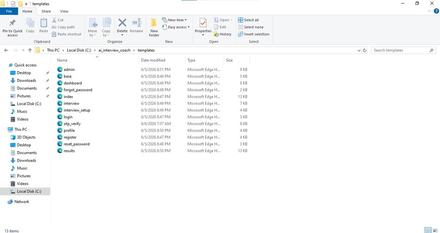Open Pictures under Quick access
The image size is (440, 233).
23,96
